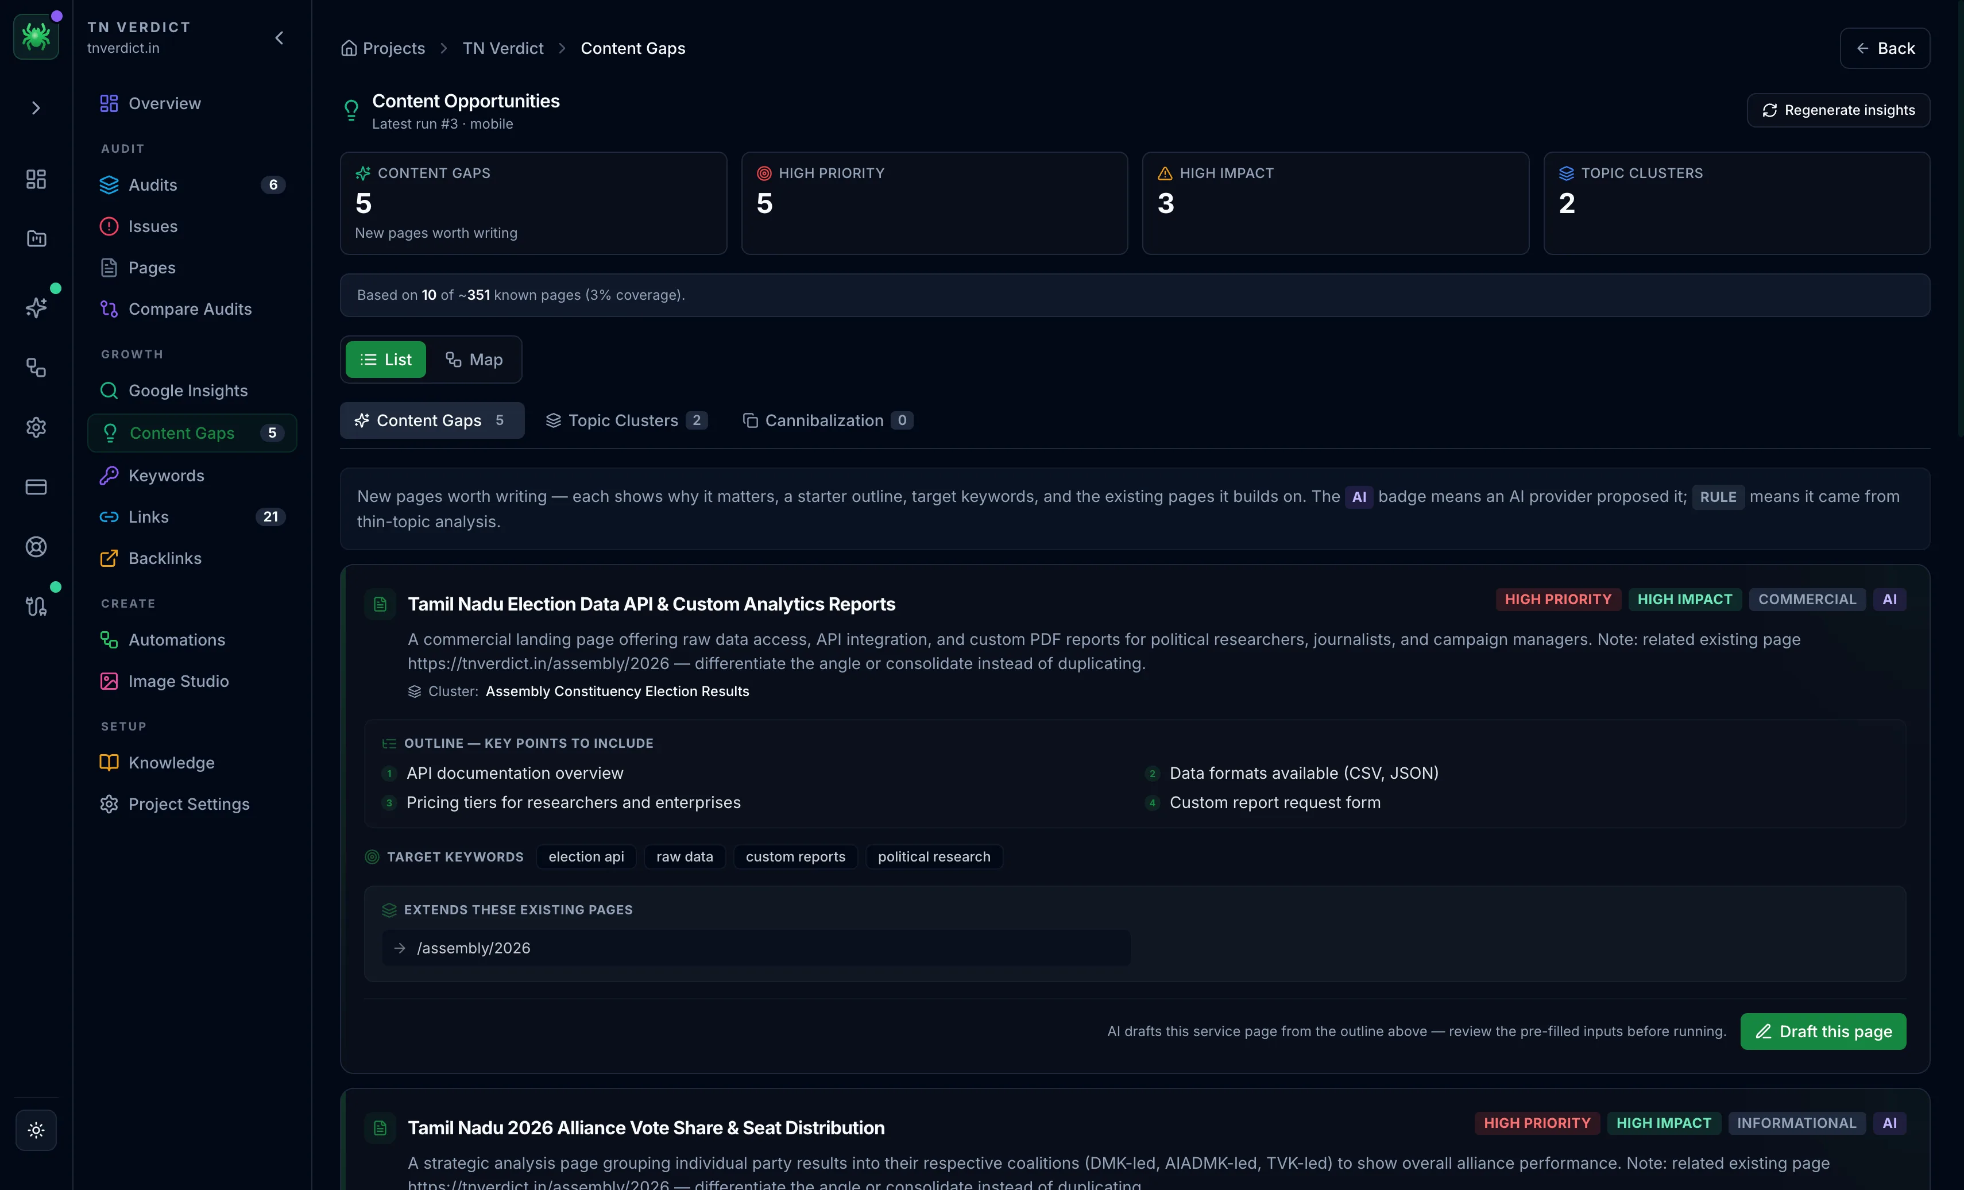Open Compare Audits
The image size is (1964, 1190).
191,309
